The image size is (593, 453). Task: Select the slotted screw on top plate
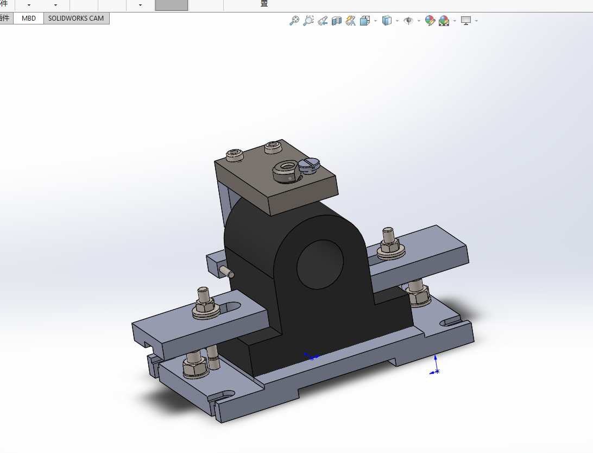[310, 166]
